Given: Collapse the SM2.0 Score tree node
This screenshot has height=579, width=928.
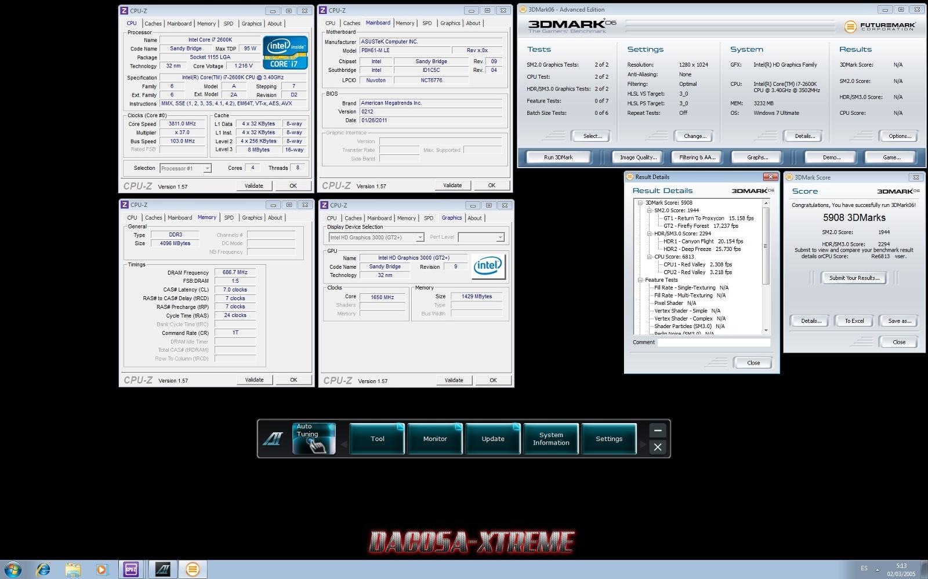Looking at the screenshot, I should [x=650, y=210].
